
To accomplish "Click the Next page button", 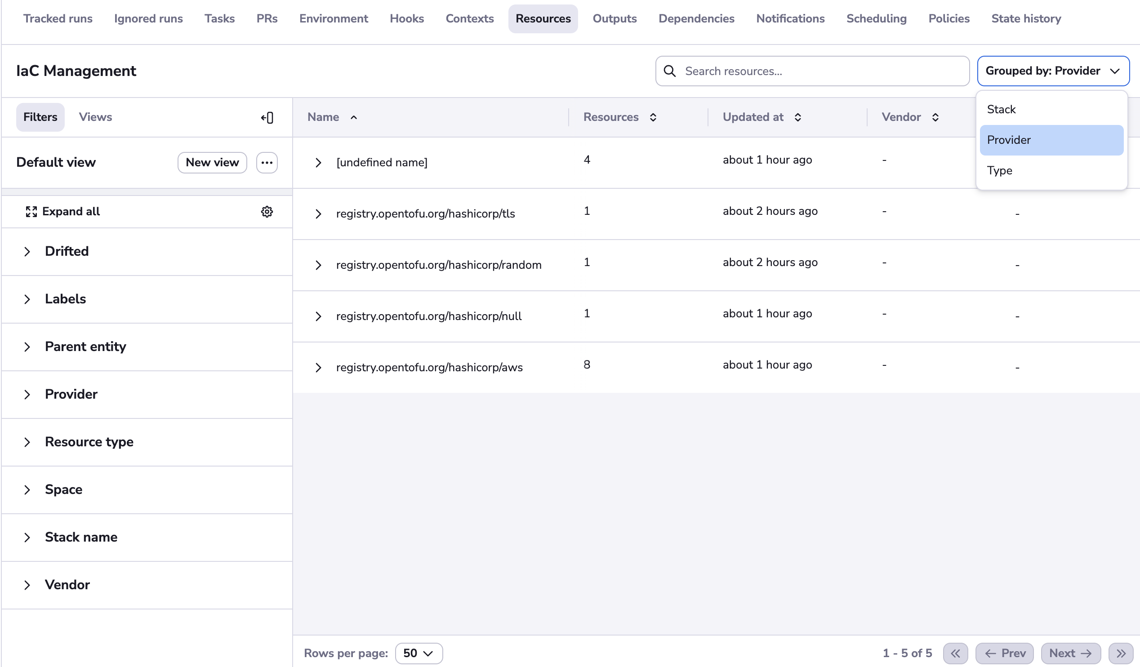I will pyautogui.click(x=1070, y=654).
